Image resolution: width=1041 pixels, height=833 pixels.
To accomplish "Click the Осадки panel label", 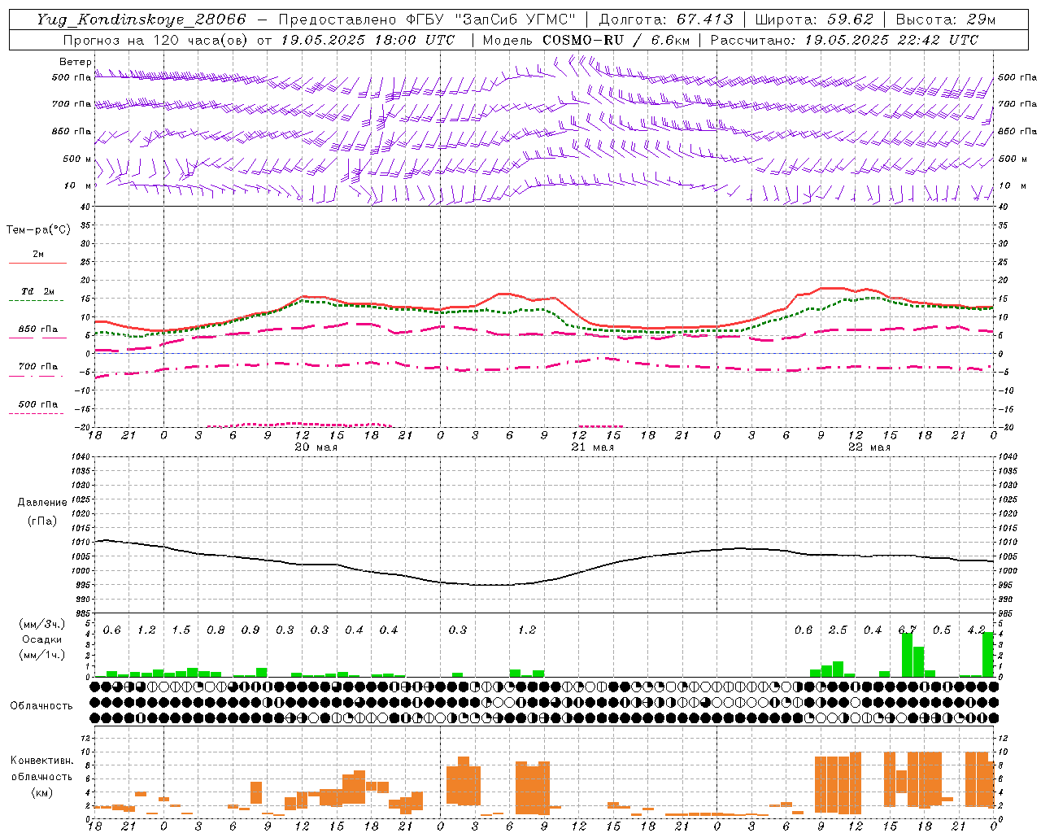I will [41, 639].
